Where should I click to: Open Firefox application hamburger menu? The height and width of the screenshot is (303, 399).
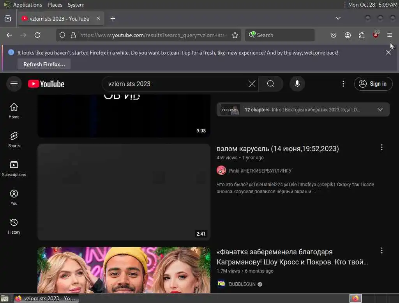390,35
